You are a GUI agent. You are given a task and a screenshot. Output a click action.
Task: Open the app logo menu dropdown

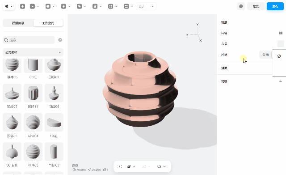point(8,6)
